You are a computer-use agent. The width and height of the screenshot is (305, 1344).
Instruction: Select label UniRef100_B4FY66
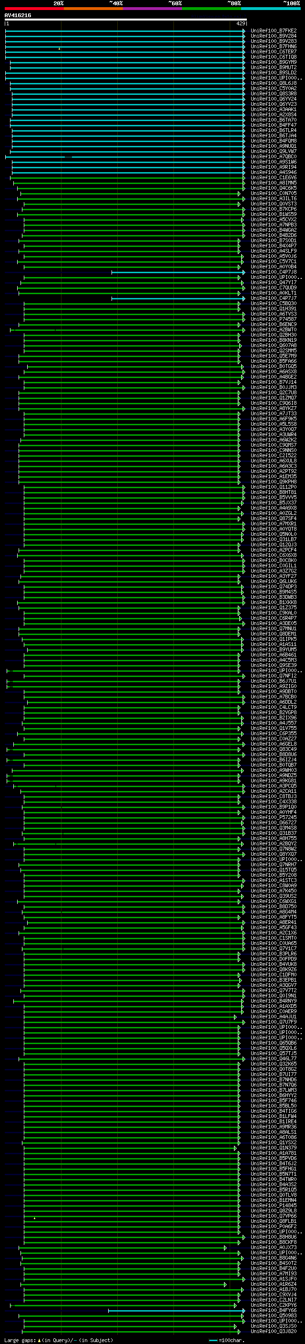pyautogui.click(x=274, y=1310)
